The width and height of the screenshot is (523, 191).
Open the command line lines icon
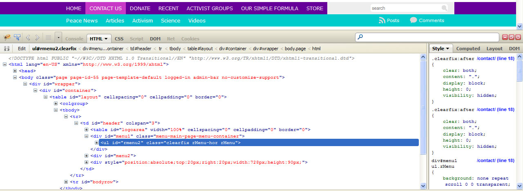[48, 38]
